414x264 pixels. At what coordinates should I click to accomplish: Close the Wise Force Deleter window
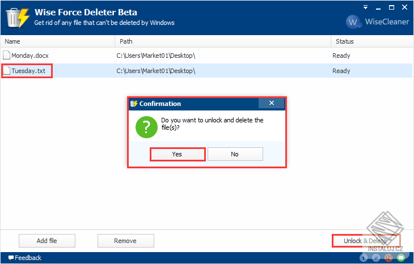pos(404,7)
